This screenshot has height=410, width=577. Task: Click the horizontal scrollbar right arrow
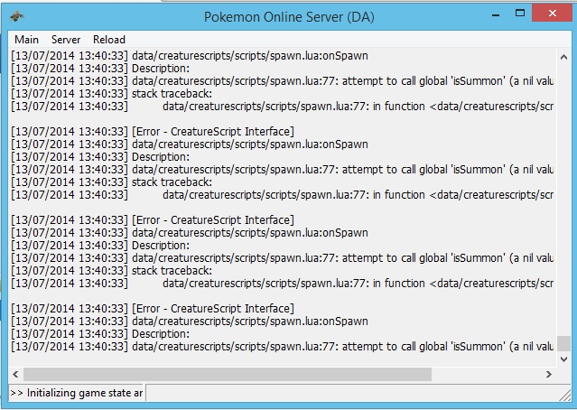pos(549,374)
